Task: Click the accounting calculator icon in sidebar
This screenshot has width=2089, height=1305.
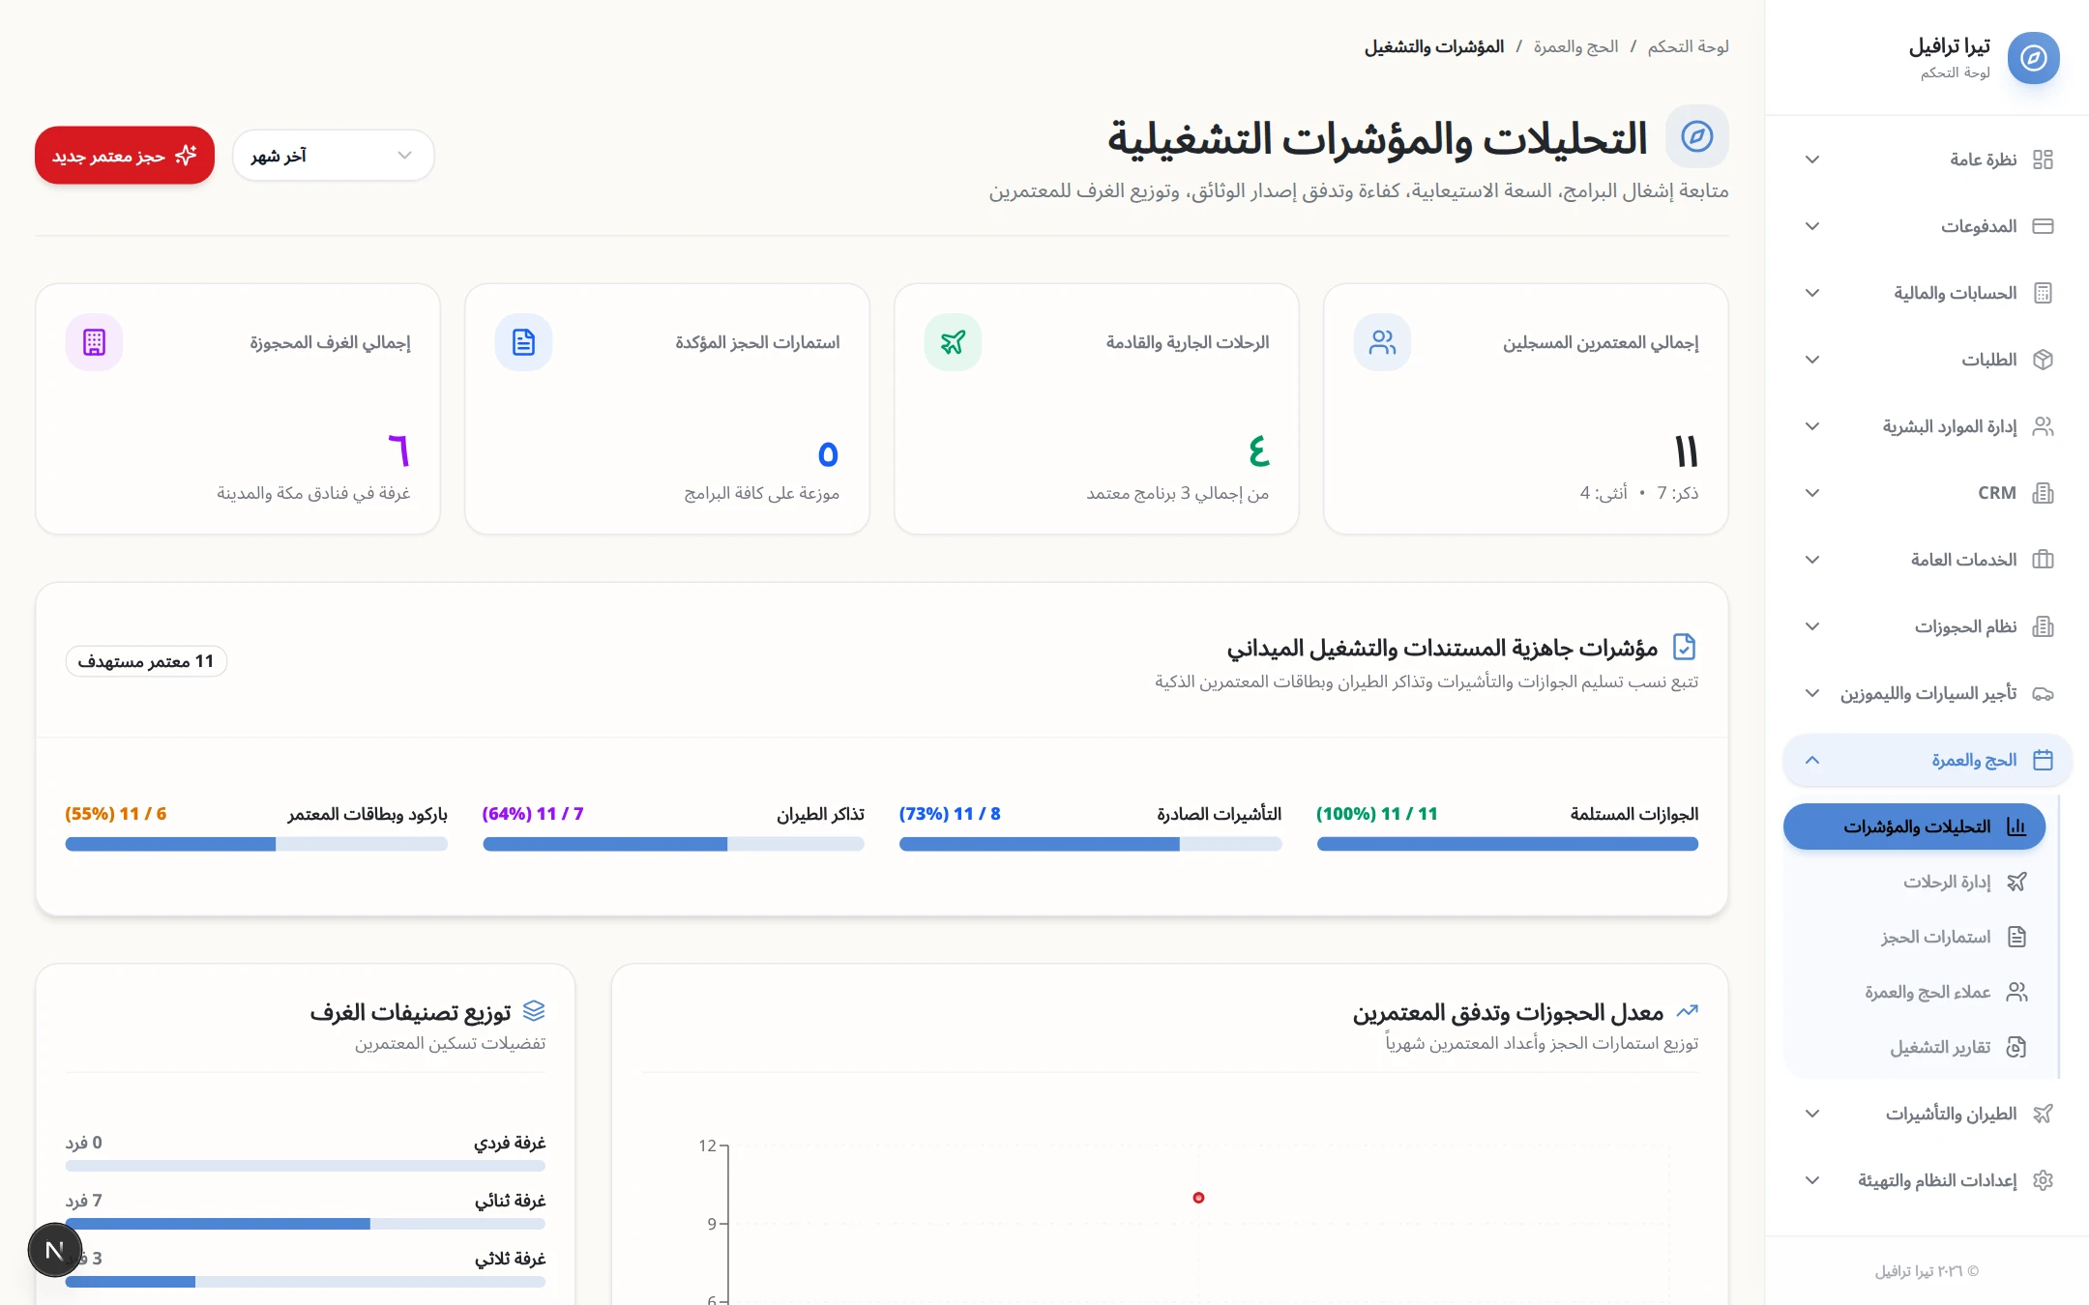Action: [2043, 293]
